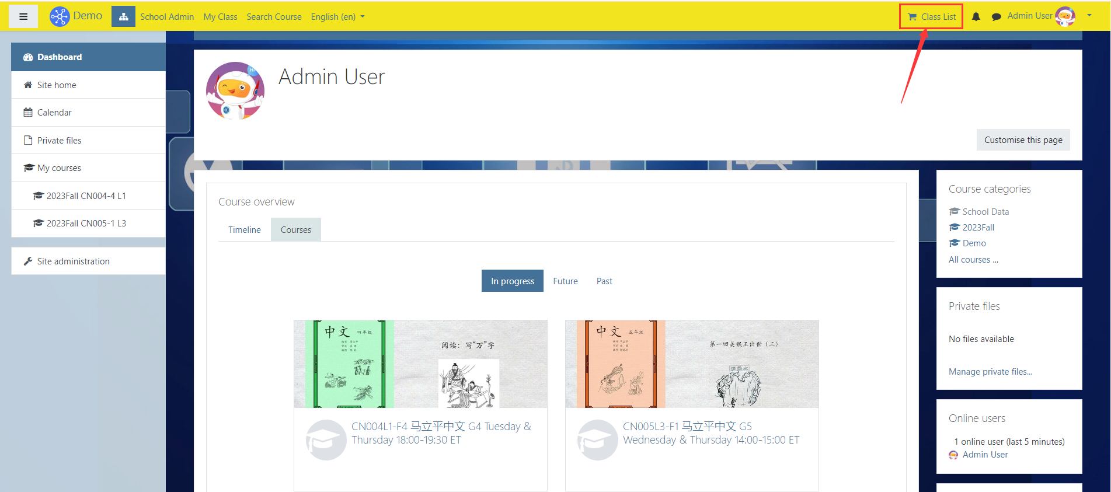Image resolution: width=1111 pixels, height=492 pixels.
Task: Select the Future courses filter
Action: [565, 281]
